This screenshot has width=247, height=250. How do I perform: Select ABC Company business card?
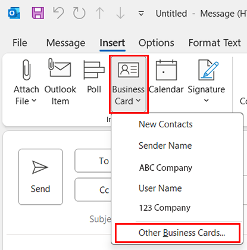click(x=165, y=168)
